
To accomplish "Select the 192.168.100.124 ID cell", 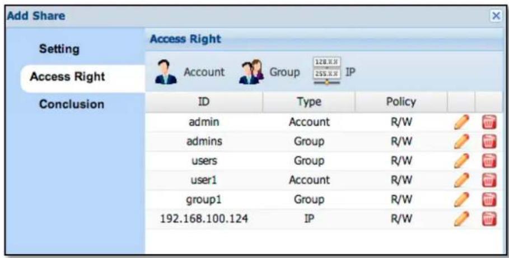I will (204, 219).
